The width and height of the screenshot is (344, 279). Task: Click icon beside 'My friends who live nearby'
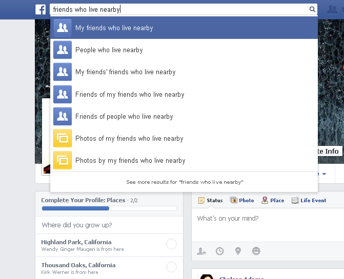click(63, 28)
